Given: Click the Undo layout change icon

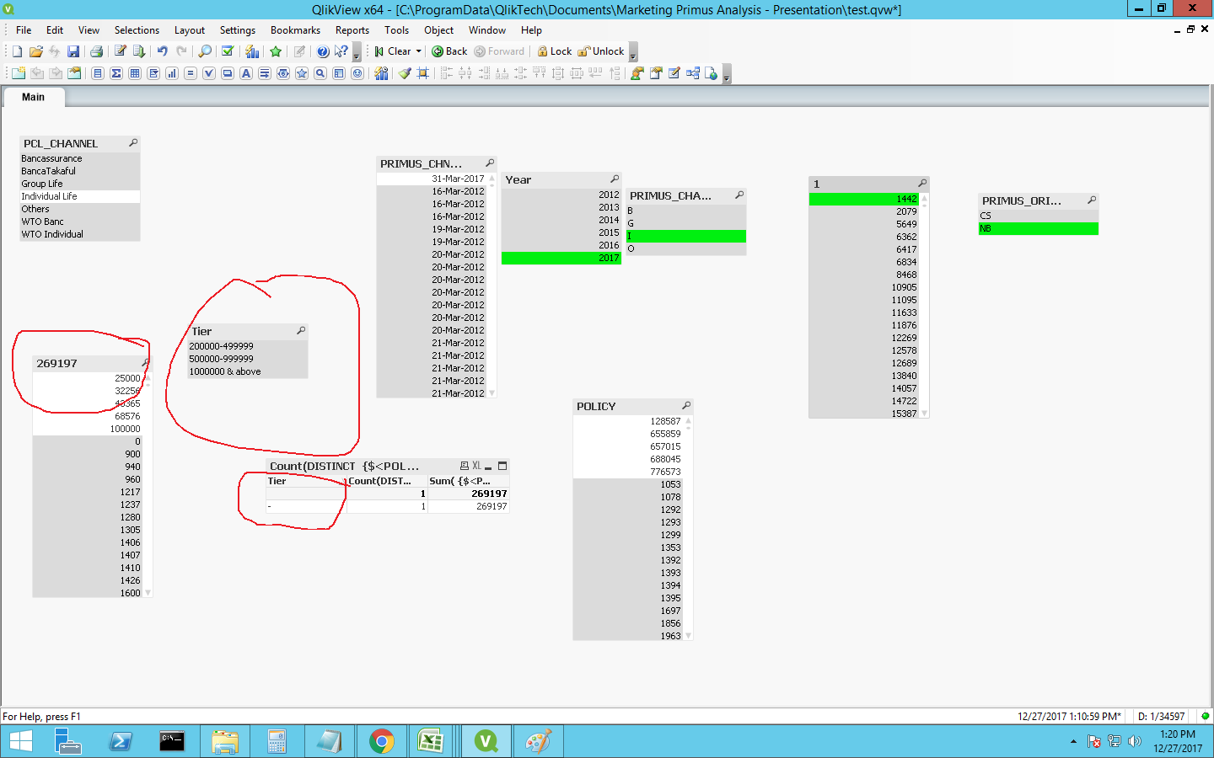Looking at the screenshot, I should point(162,51).
